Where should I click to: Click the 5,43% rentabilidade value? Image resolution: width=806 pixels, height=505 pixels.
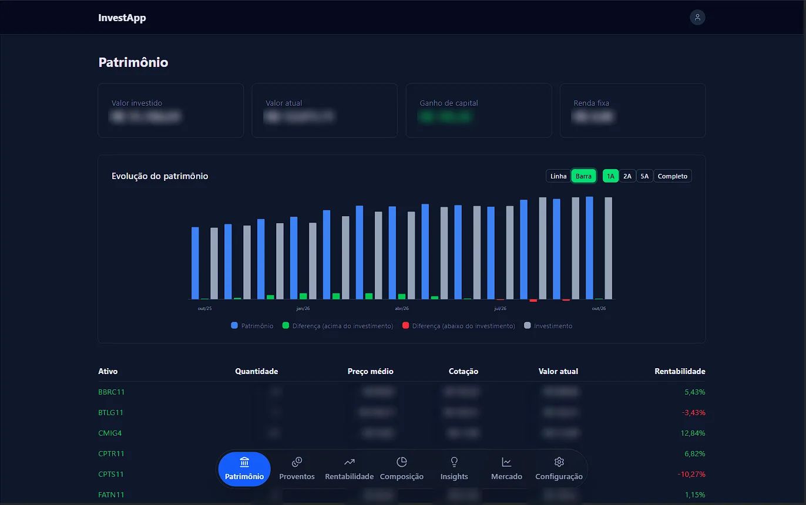[695, 392]
